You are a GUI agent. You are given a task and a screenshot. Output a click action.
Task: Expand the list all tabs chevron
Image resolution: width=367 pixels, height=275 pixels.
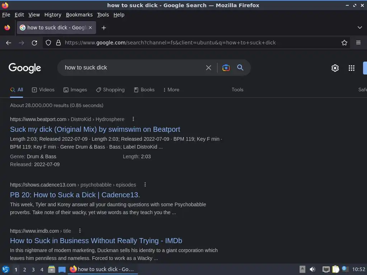360,28
